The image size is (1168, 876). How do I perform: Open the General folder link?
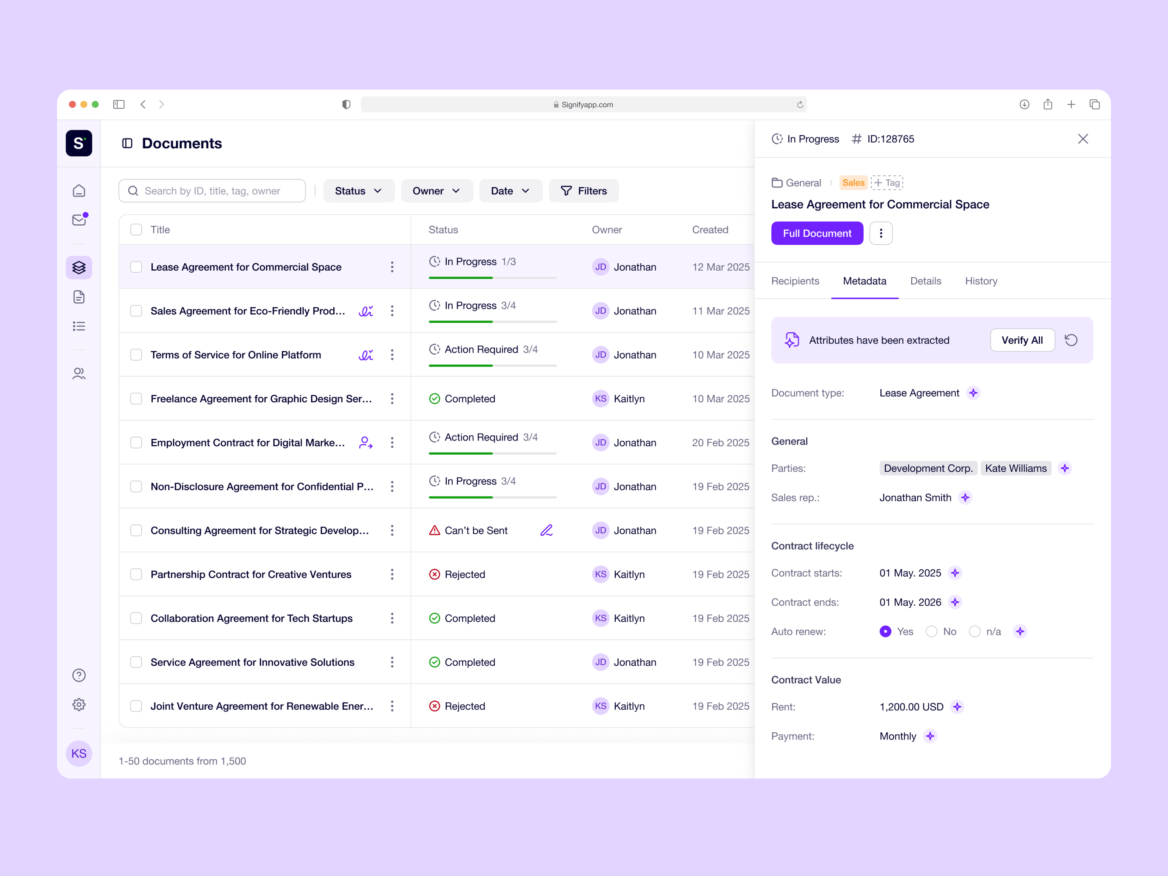[796, 183]
